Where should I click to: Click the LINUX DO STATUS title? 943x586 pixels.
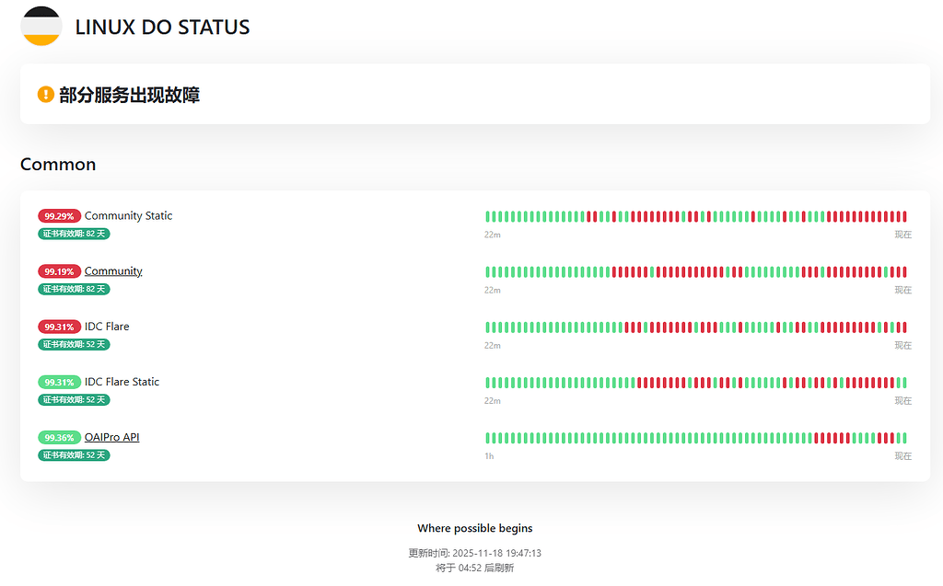click(162, 27)
